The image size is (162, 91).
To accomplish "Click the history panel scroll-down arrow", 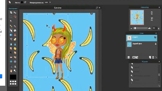I will 159,82.
